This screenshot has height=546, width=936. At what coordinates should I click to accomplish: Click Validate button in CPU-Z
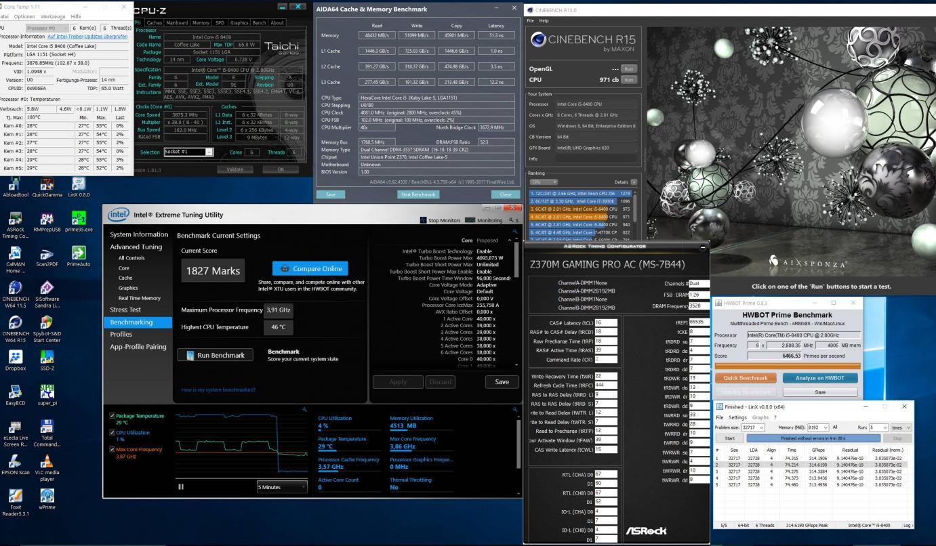coord(235,169)
